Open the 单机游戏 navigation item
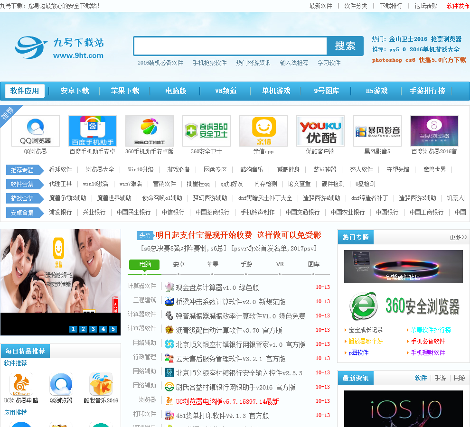Screen dimensions: 470x427 point(276,91)
